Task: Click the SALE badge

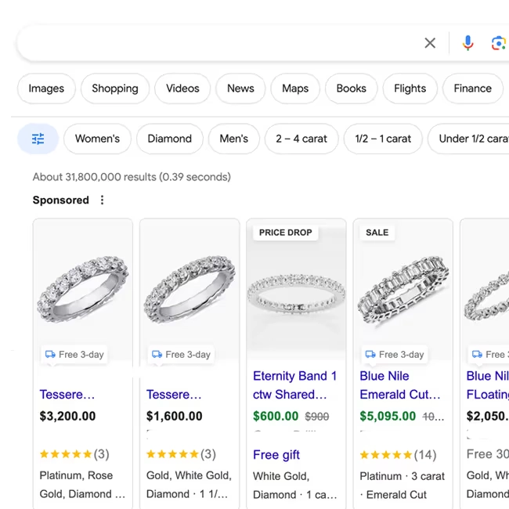Action: point(377,233)
